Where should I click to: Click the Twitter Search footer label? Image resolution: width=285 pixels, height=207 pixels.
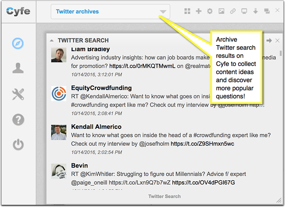[x=165, y=196]
